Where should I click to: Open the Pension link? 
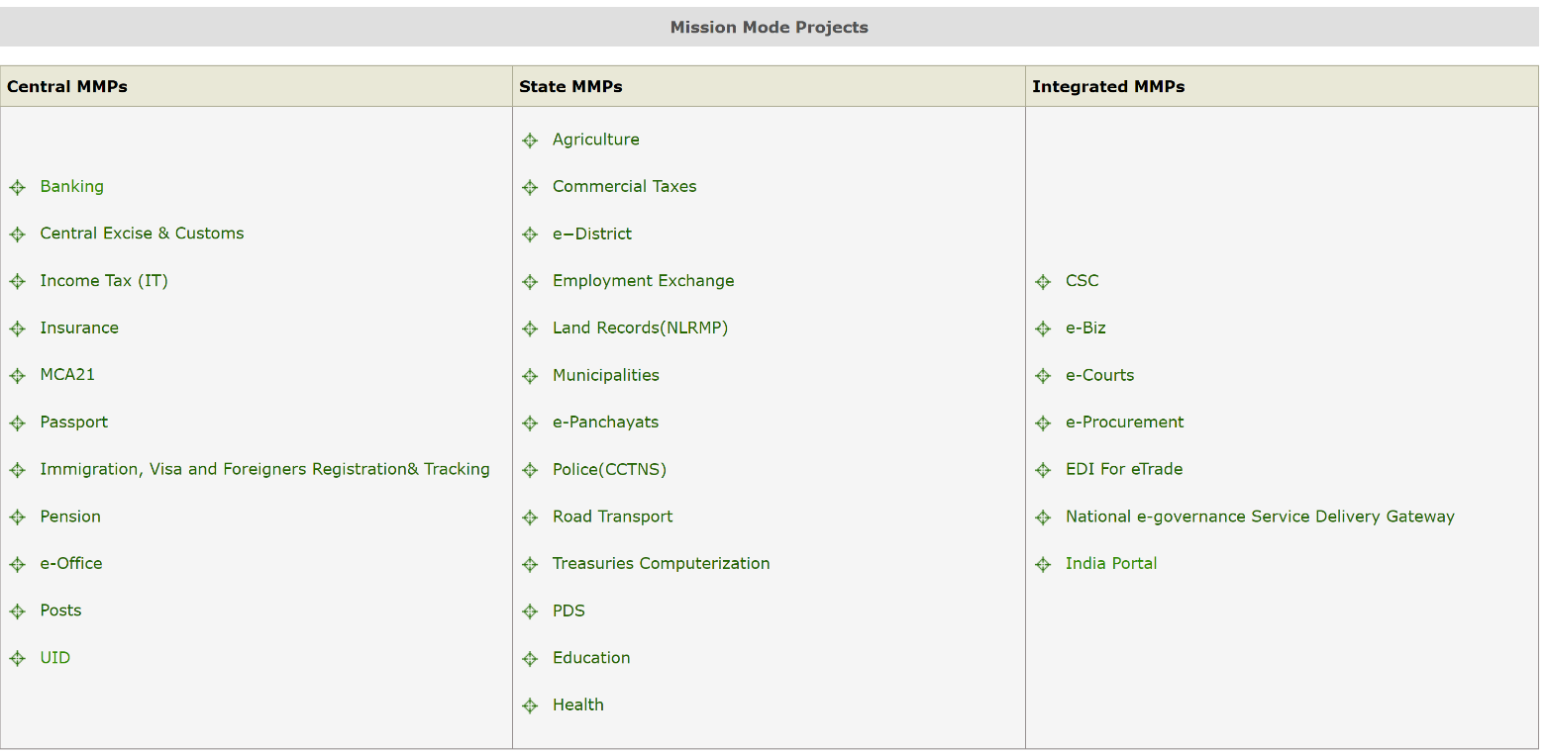point(70,516)
